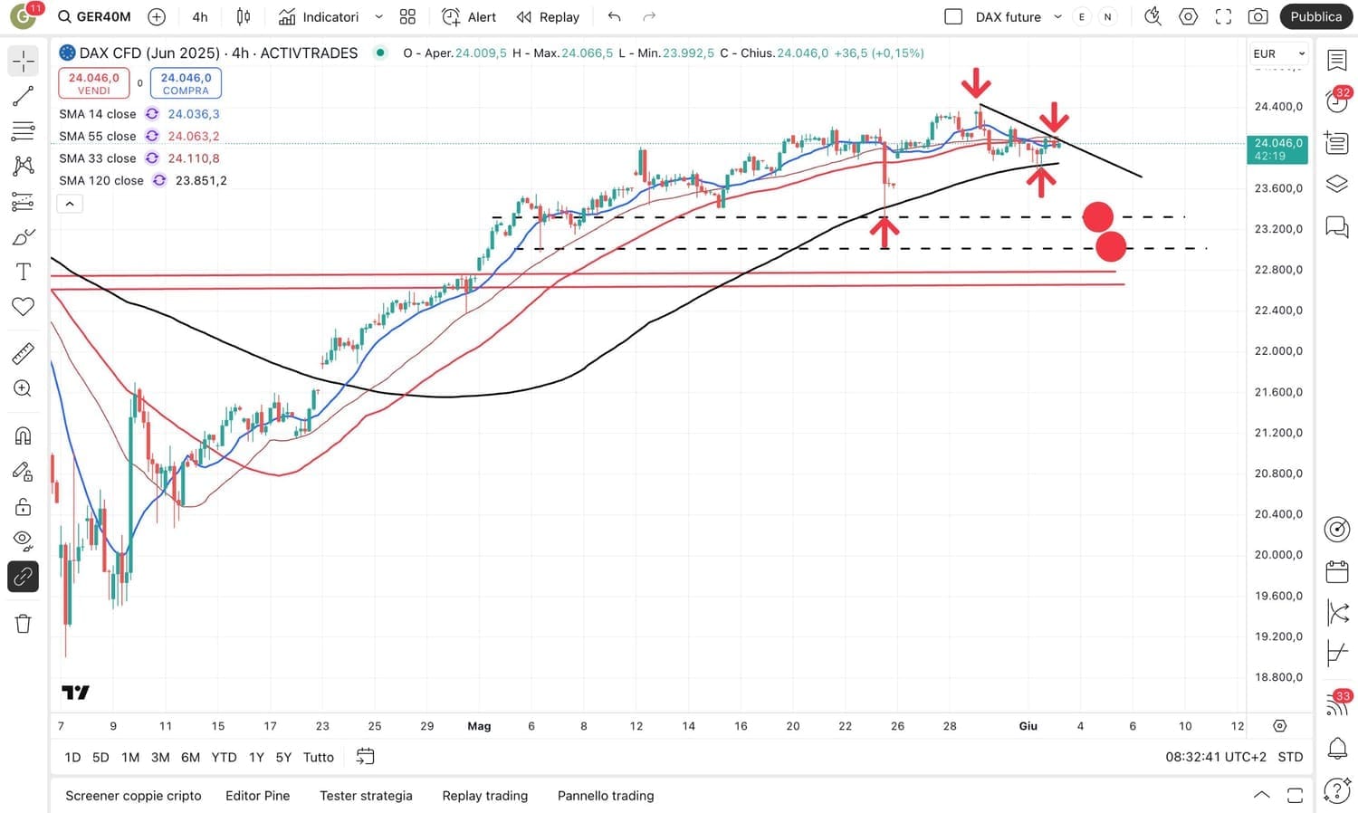Maximize the bottom panel

click(x=1295, y=795)
